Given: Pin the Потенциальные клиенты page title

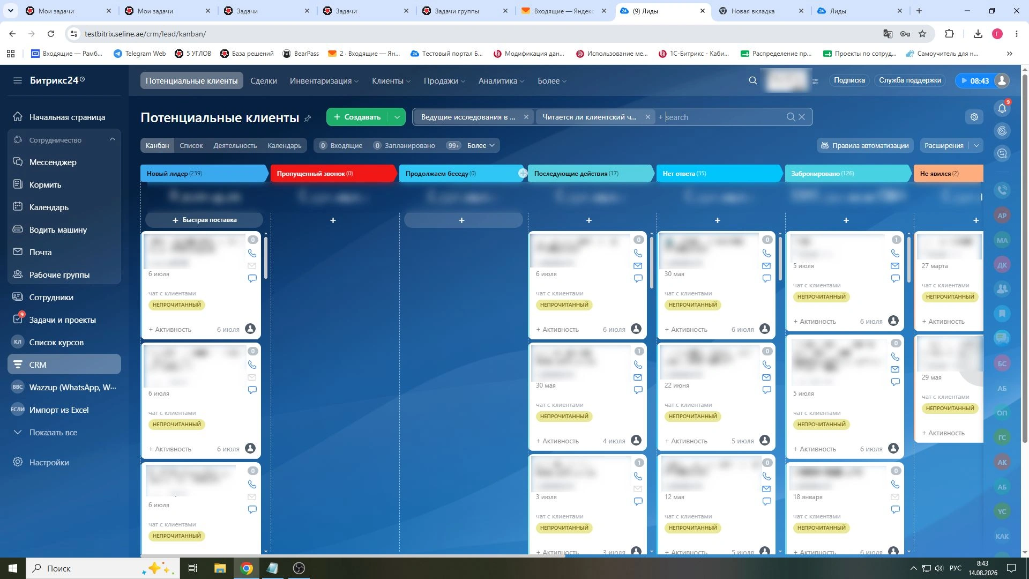Looking at the screenshot, I should coord(308,118).
